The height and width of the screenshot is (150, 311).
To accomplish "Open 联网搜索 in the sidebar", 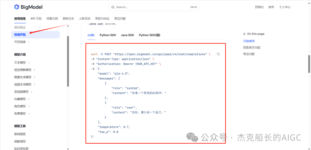I will click(x=20, y=134).
